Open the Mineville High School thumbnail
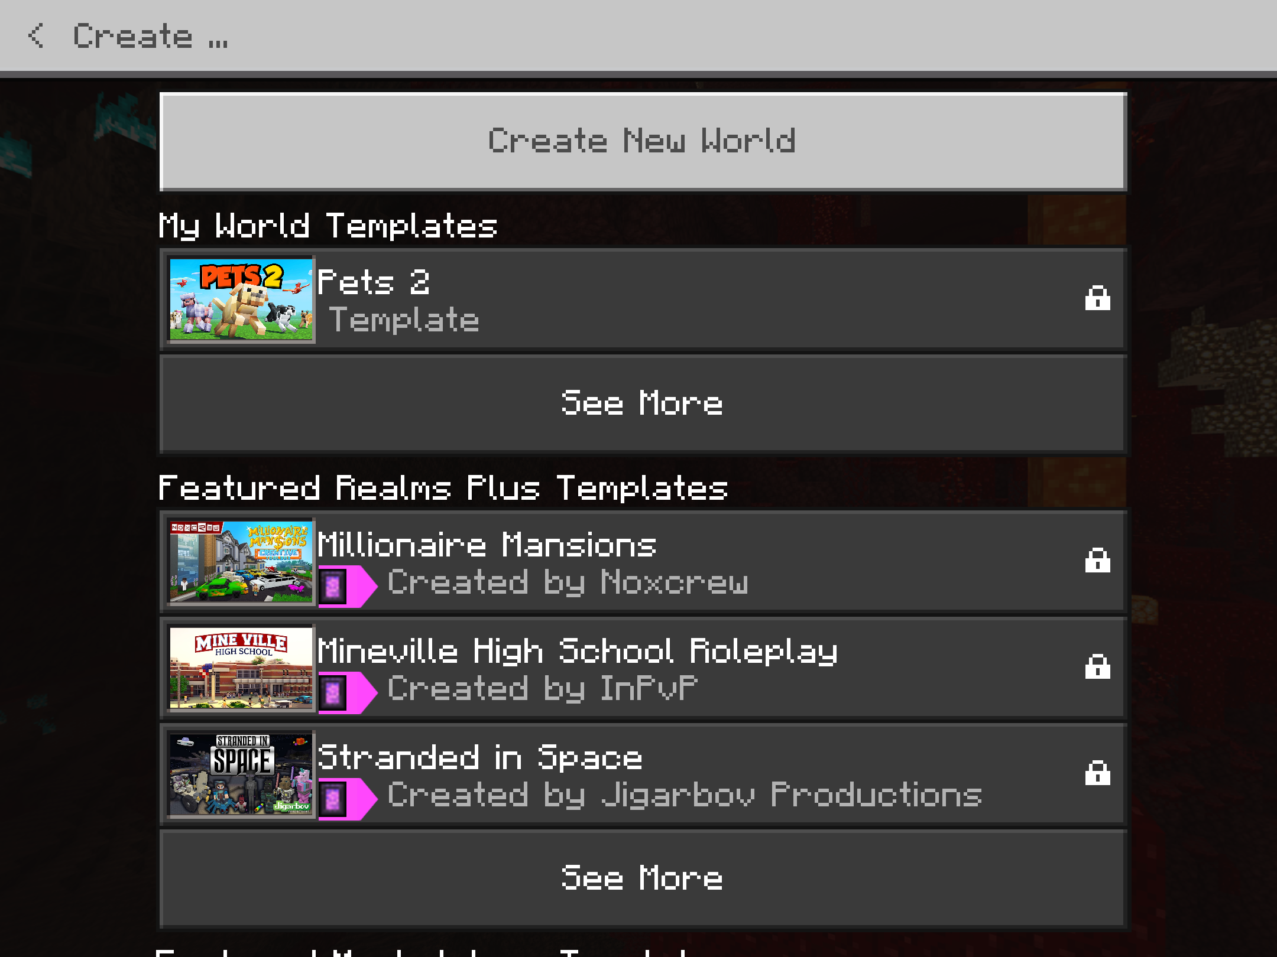Viewport: 1277px width, 957px height. pyautogui.click(x=241, y=668)
